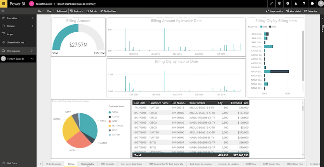Select the Billings tab
The width and height of the screenshot is (324, 167).
(x=71, y=164)
